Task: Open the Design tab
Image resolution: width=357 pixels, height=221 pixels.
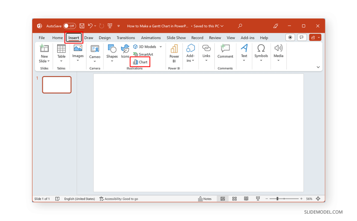Action: [105, 38]
